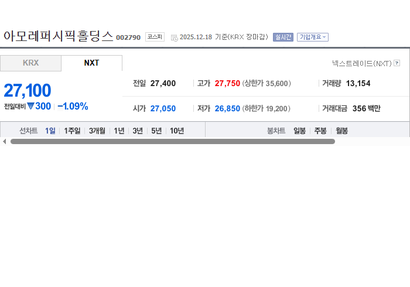Show the 주봉 weekly candle chart

coord(320,131)
